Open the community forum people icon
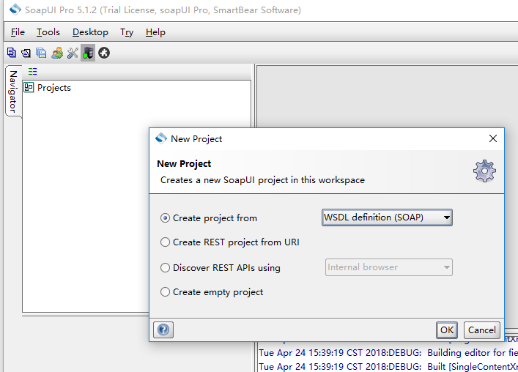518x372 pixels. (57, 53)
